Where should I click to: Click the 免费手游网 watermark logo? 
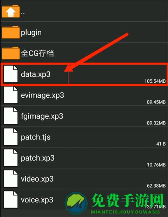click(114, 203)
